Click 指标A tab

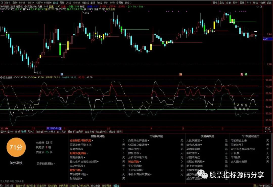3,132
